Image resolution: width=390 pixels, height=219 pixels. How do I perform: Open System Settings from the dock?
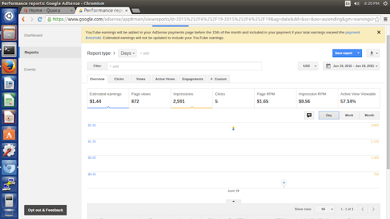(x=9, y=150)
